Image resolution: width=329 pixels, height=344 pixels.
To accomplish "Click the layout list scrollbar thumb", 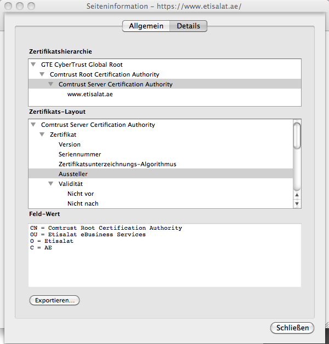I will [297, 136].
